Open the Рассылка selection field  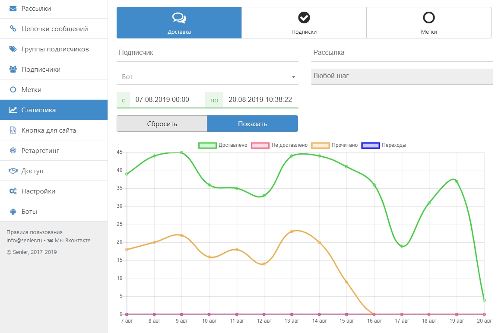(402, 53)
